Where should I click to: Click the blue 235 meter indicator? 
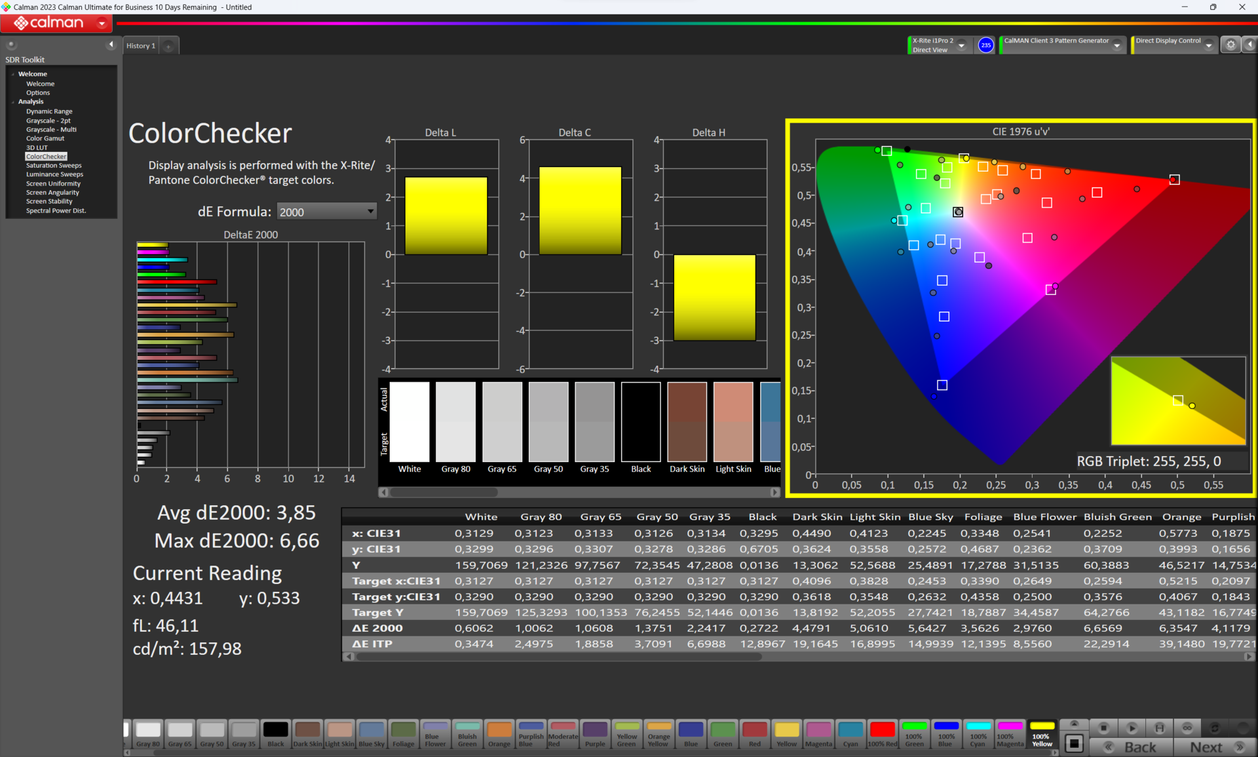[985, 45]
